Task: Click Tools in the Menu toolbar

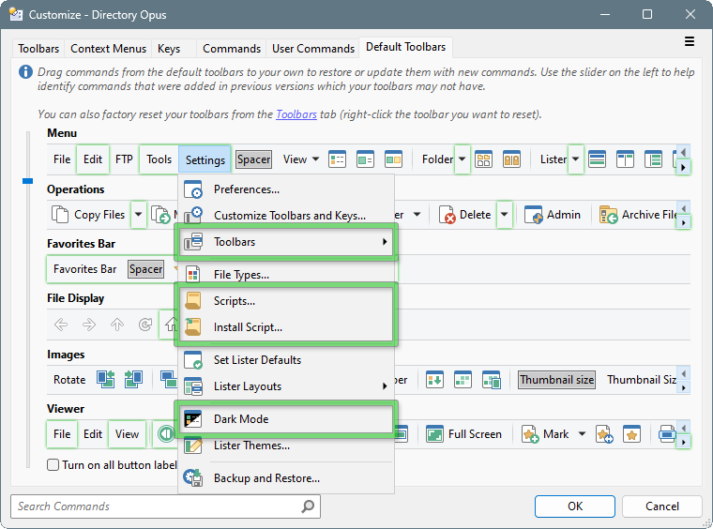Action: pos(159,159)
